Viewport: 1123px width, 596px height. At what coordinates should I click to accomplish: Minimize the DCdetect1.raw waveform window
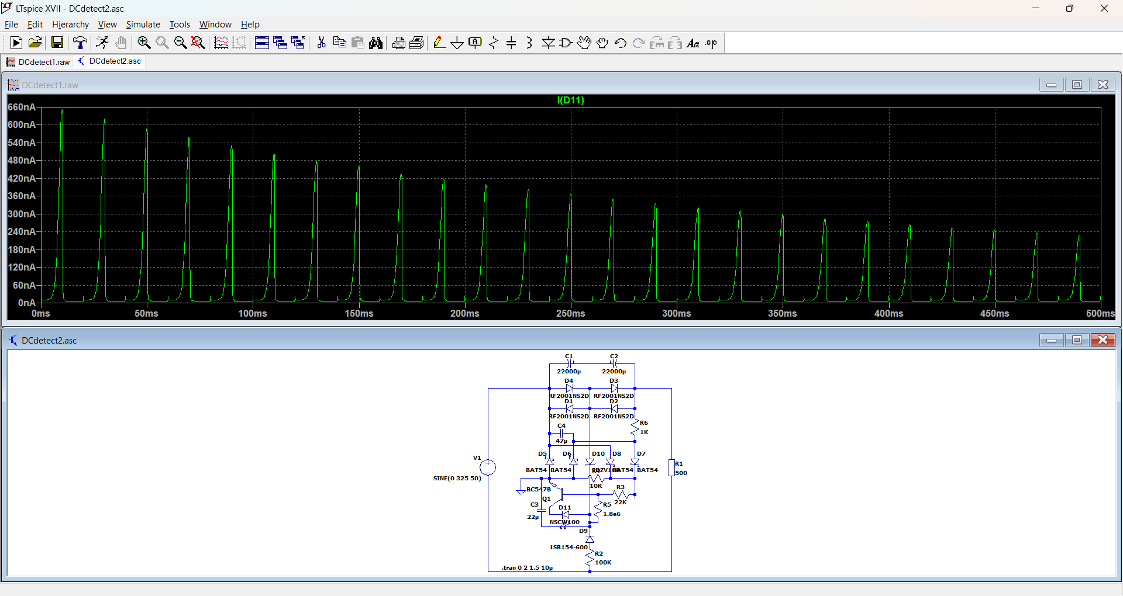[1051, 85]
